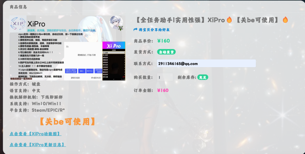Click the magenta Xi Pro menu banner

(x=114, y=46)
